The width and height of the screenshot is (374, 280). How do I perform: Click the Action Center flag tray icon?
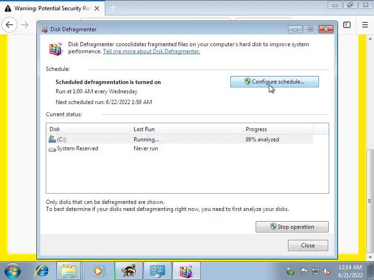(303, 271)
